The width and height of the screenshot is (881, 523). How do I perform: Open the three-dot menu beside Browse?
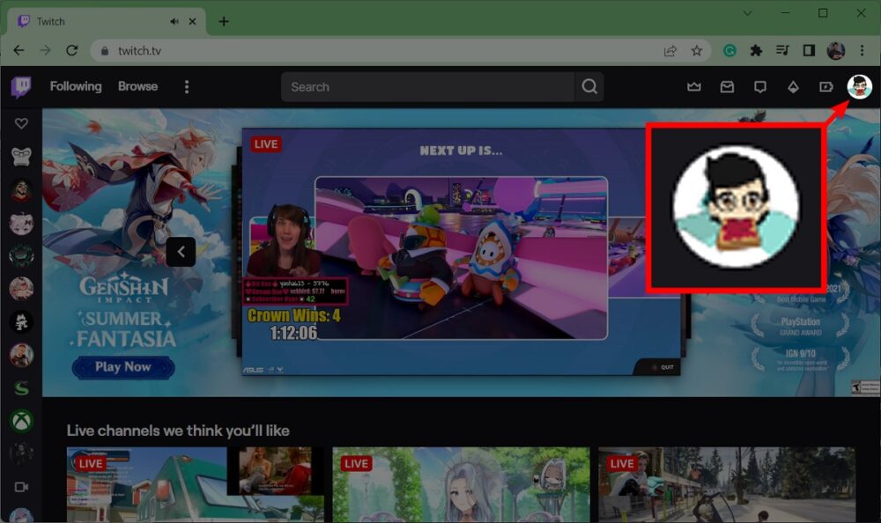(x=187, y=86)
